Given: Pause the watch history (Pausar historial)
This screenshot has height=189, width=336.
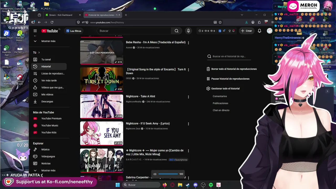Looking at the screenshot, I should (228, 79).
